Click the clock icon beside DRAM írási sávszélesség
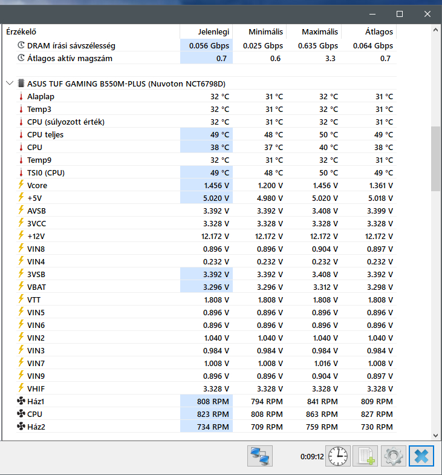Viewport: 442px width, 475px height. [21, 45]
